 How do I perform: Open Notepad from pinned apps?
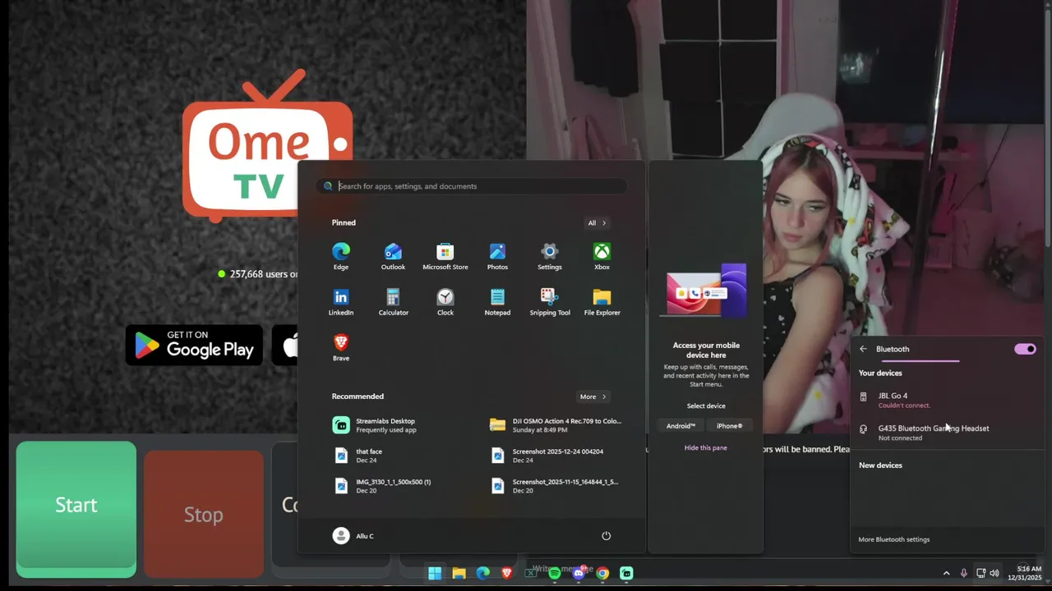pyautogui.click(x=497, y=302)
